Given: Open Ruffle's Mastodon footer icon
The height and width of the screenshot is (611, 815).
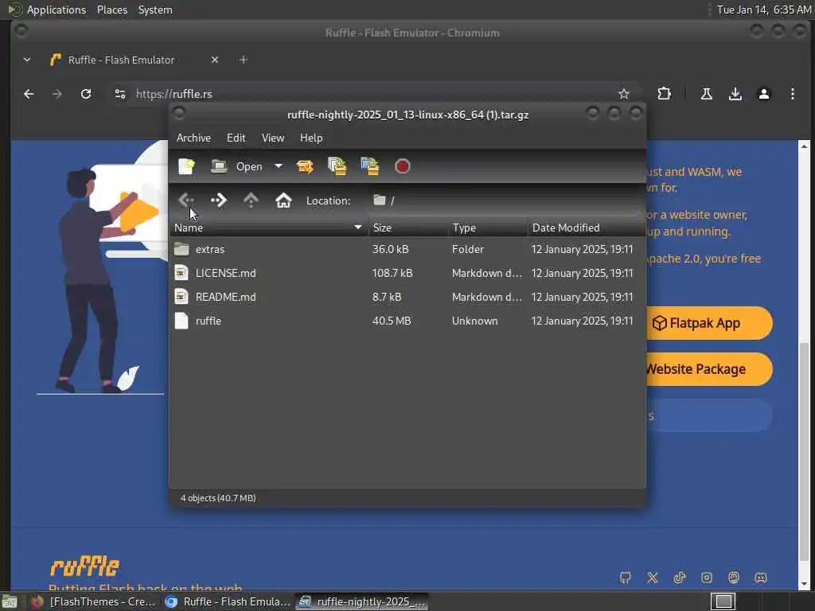Looking at the screenshot, I should pyautogui.click(x=733, y=578).
